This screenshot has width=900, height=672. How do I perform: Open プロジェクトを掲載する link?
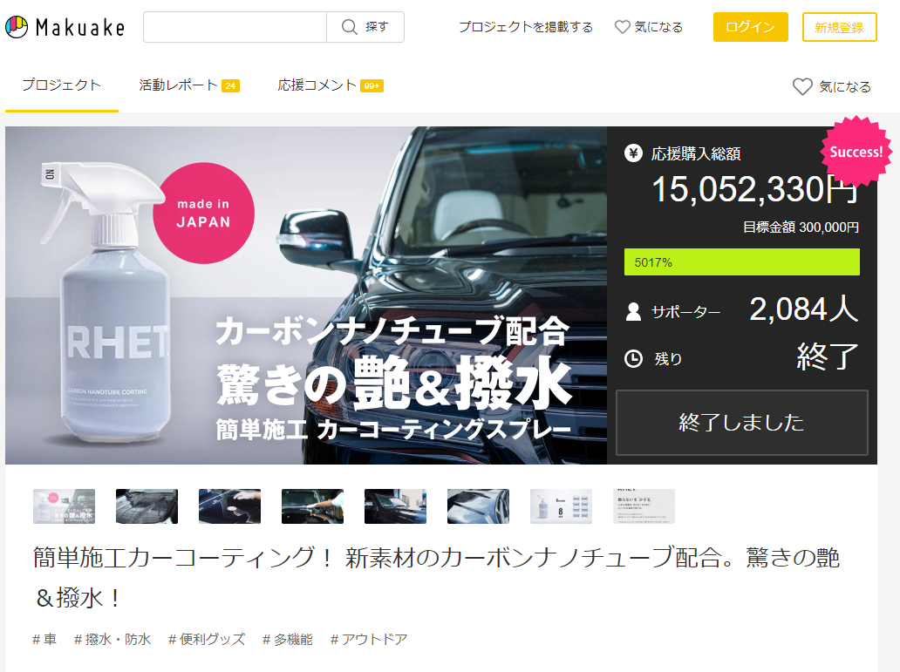click(525, 27)
